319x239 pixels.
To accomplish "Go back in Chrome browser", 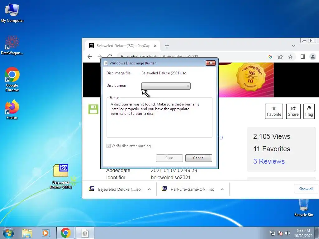I will [x=90, y=57].
